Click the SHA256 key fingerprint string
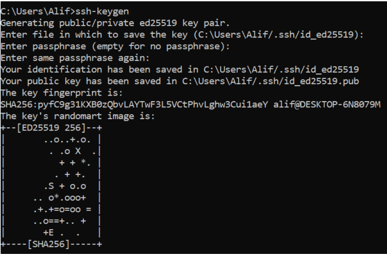The image size is (387, 254). 135,105
